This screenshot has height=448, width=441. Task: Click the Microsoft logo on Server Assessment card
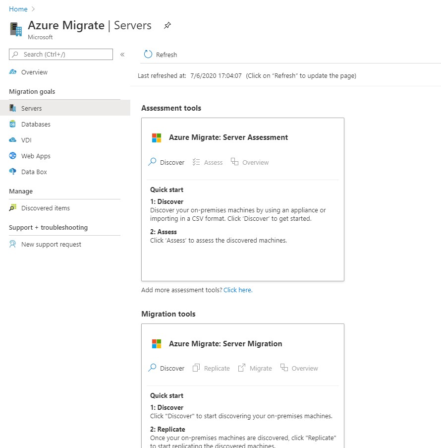[x=157, y=138]
